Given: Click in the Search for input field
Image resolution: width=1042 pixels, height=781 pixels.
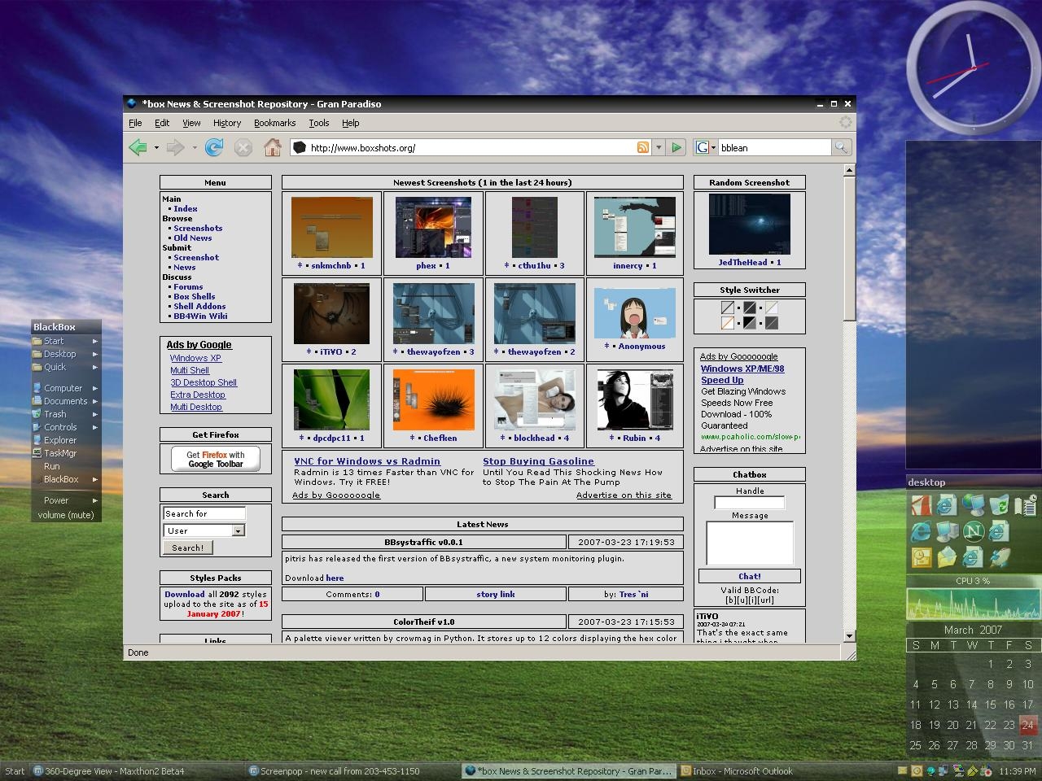Looking at the screenshot, I should pos(204,513).
